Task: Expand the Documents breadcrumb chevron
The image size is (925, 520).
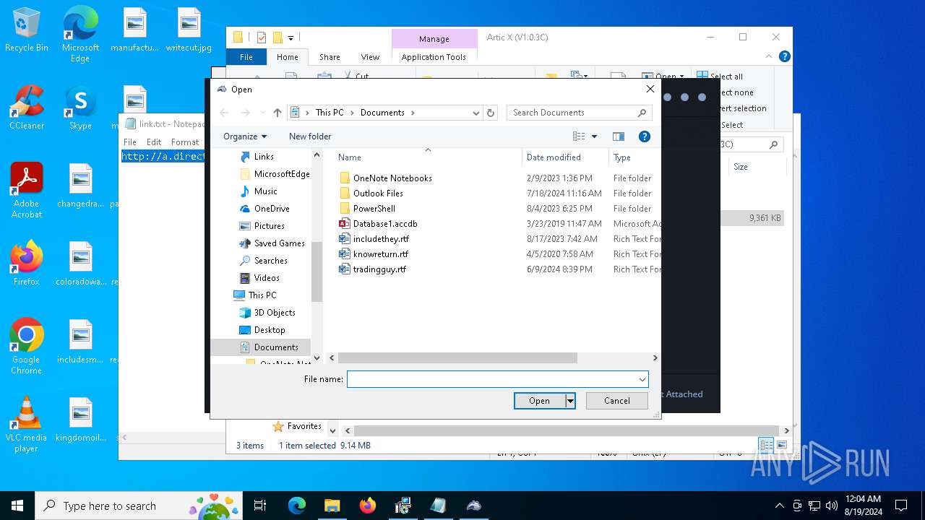Action: coord(413,113)
